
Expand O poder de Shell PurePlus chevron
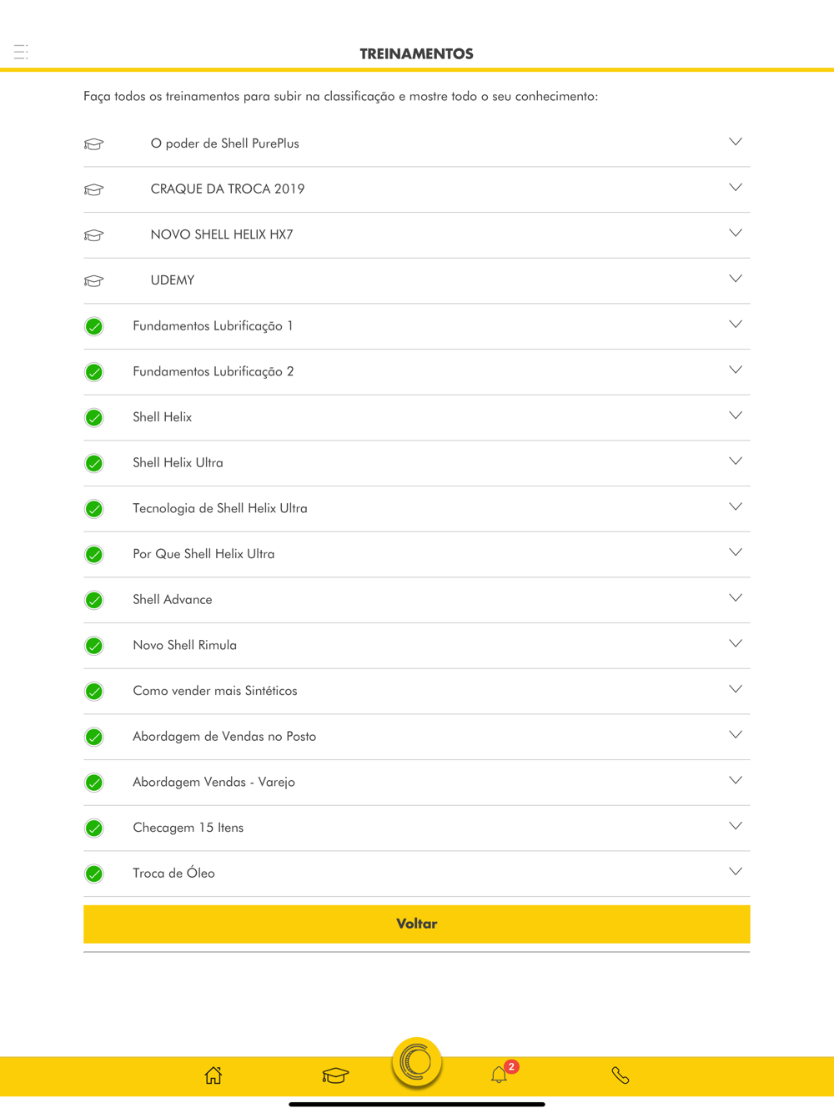pyautogui.click(x=736, y=142)
